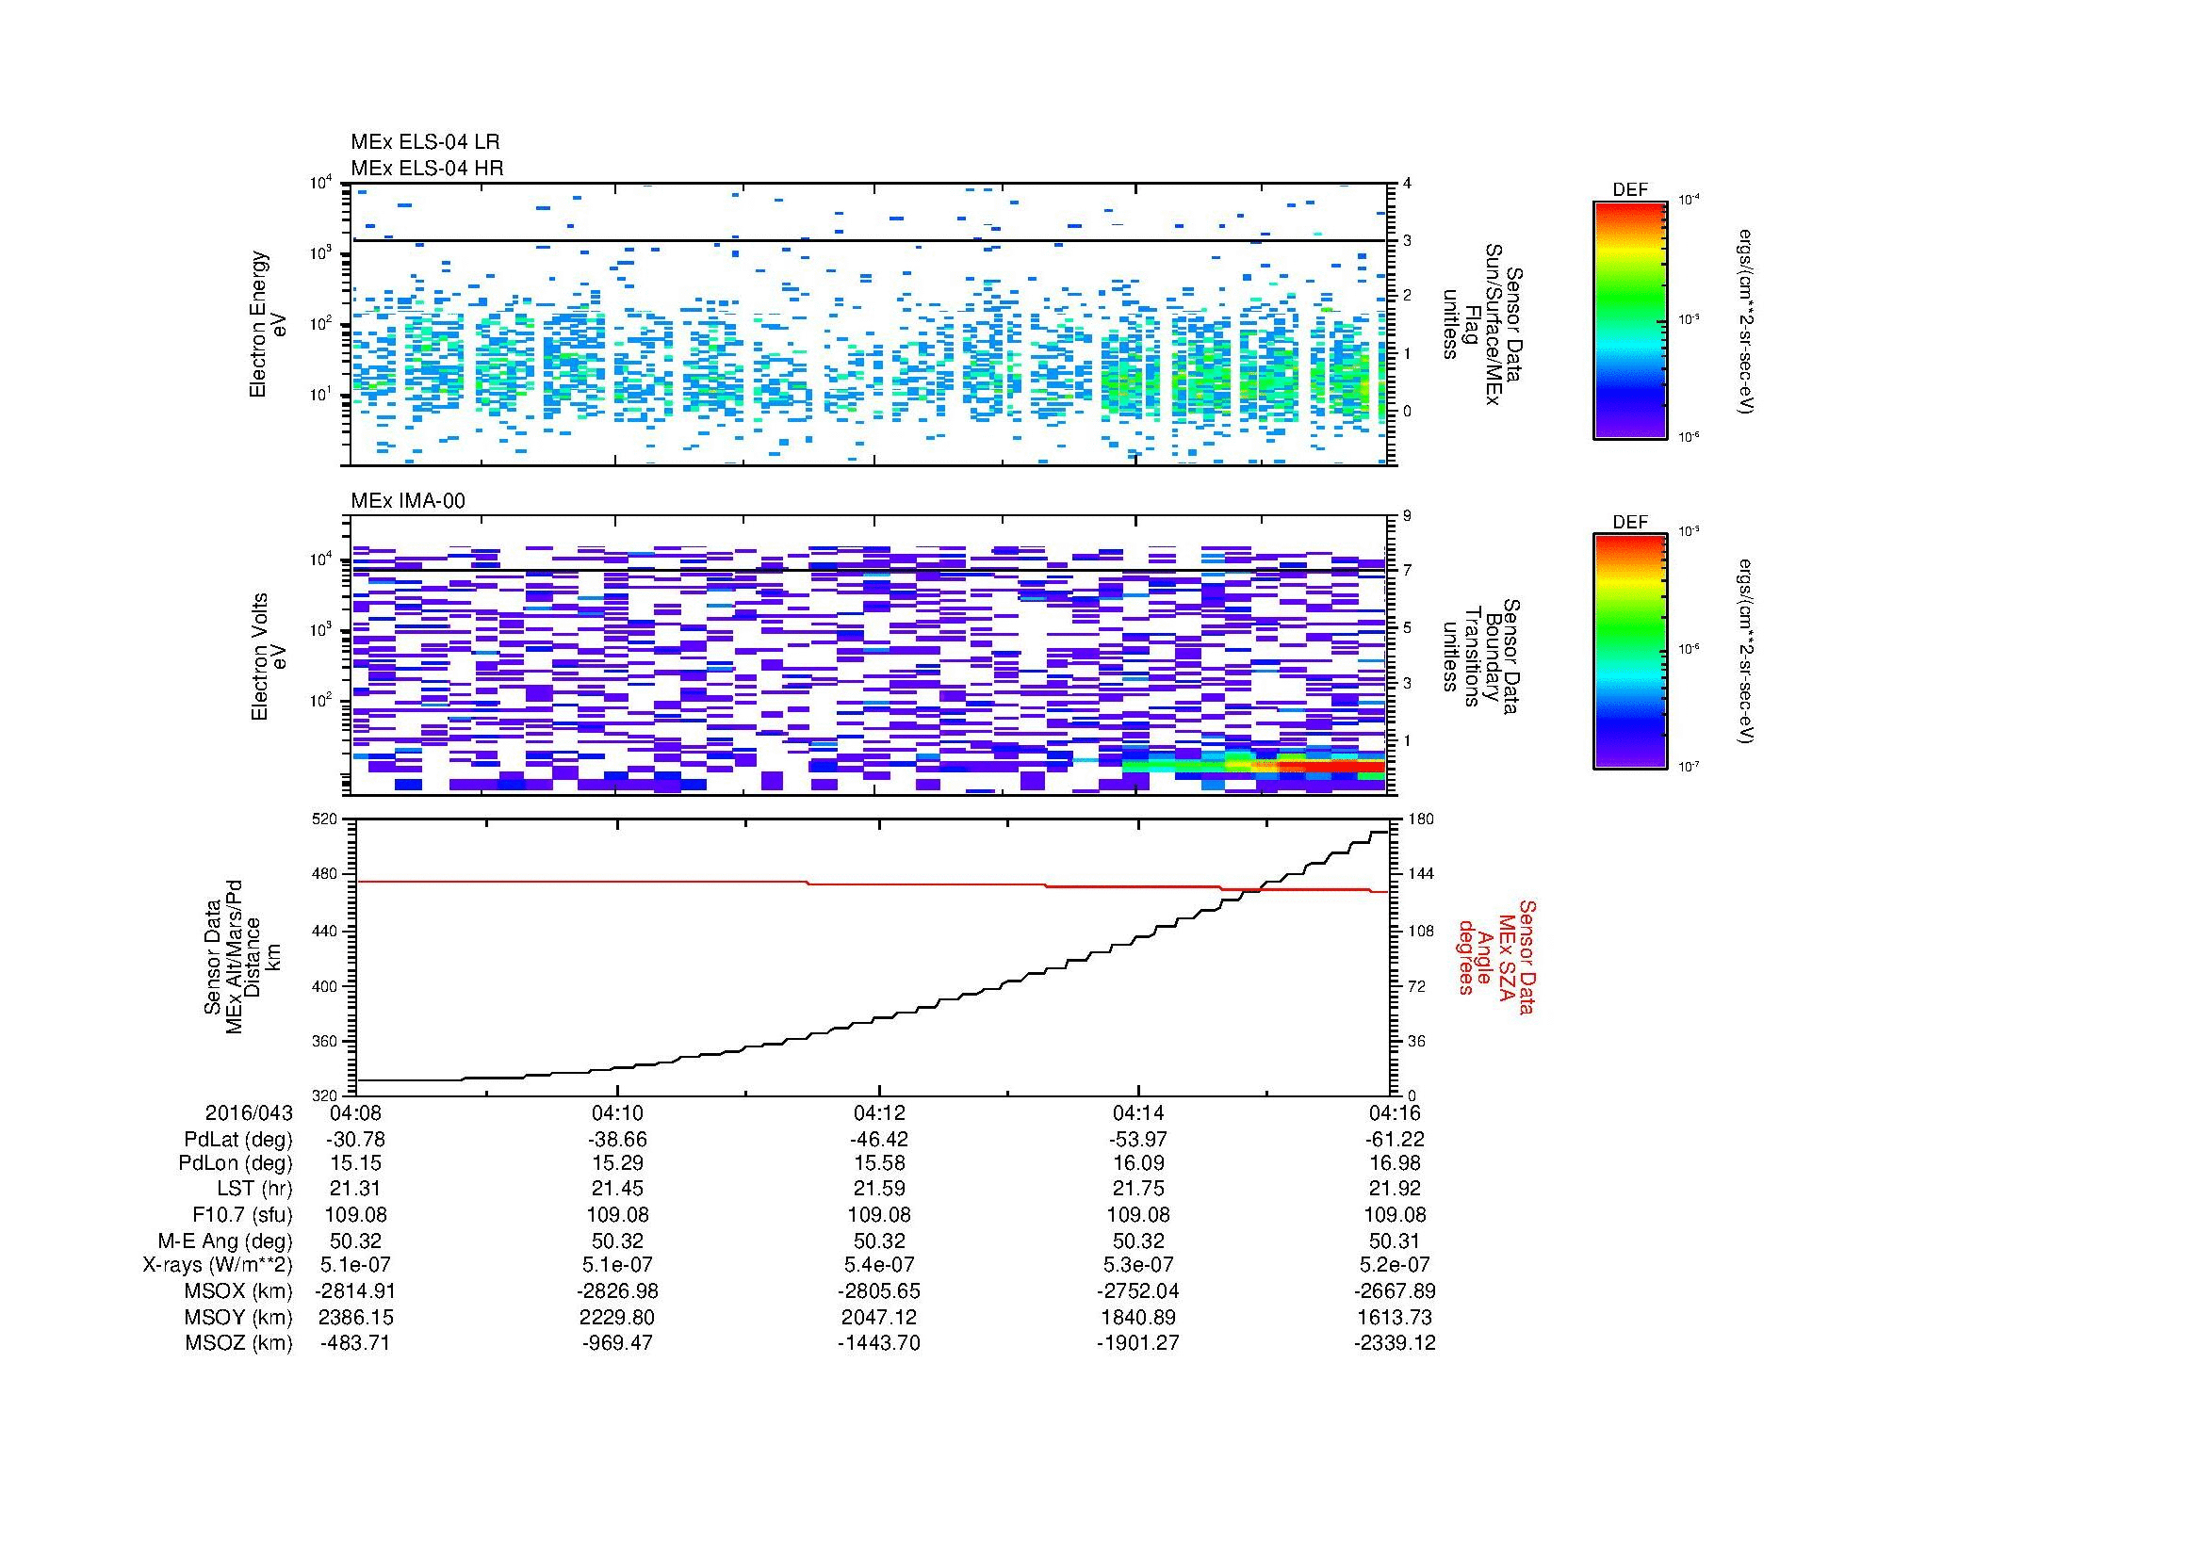This screenshot has height=1557, width=2204.
Task: Click the top DEF color bar for ELS
Action: [1629, 319]
